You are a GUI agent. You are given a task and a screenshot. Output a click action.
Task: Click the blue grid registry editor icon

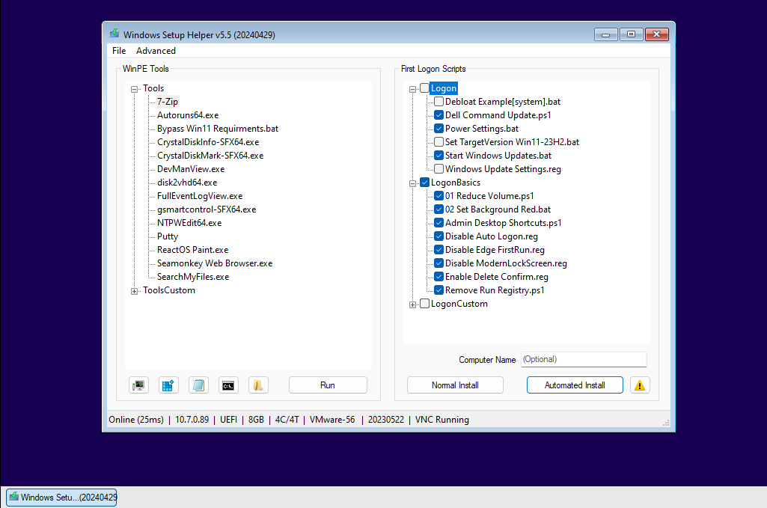click(x=168, y=385)
